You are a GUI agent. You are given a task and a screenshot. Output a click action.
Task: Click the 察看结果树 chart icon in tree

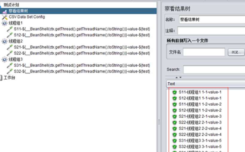(5, 11)
